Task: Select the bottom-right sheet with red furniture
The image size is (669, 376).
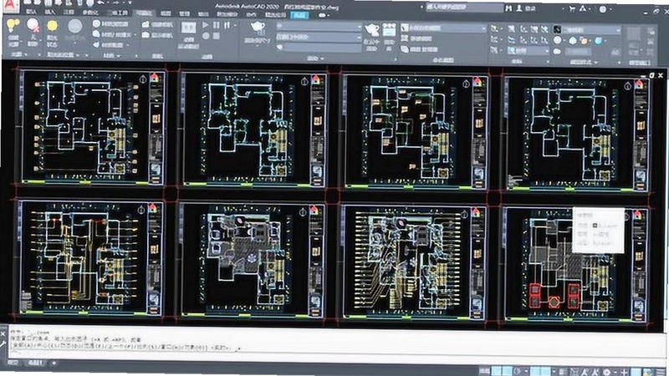Action: (576, 264)
